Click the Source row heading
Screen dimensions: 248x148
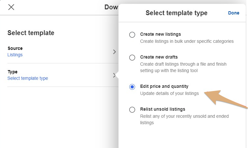tap(15, 48)
